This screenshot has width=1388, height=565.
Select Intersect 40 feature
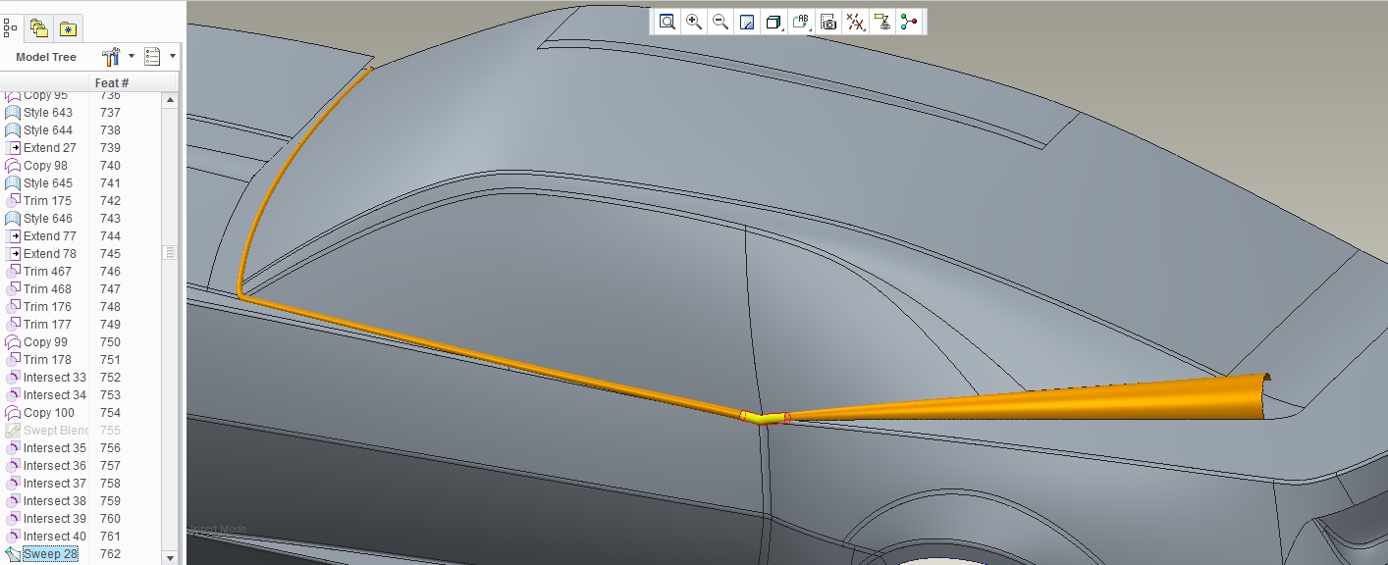coord(55,537)
